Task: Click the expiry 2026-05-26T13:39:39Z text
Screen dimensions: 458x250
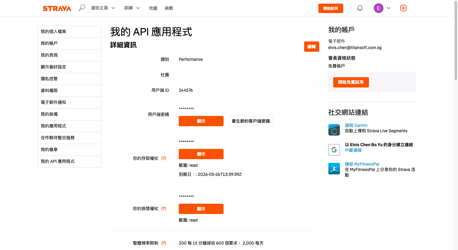Action: pyautogui.click(x=220, y=174)
